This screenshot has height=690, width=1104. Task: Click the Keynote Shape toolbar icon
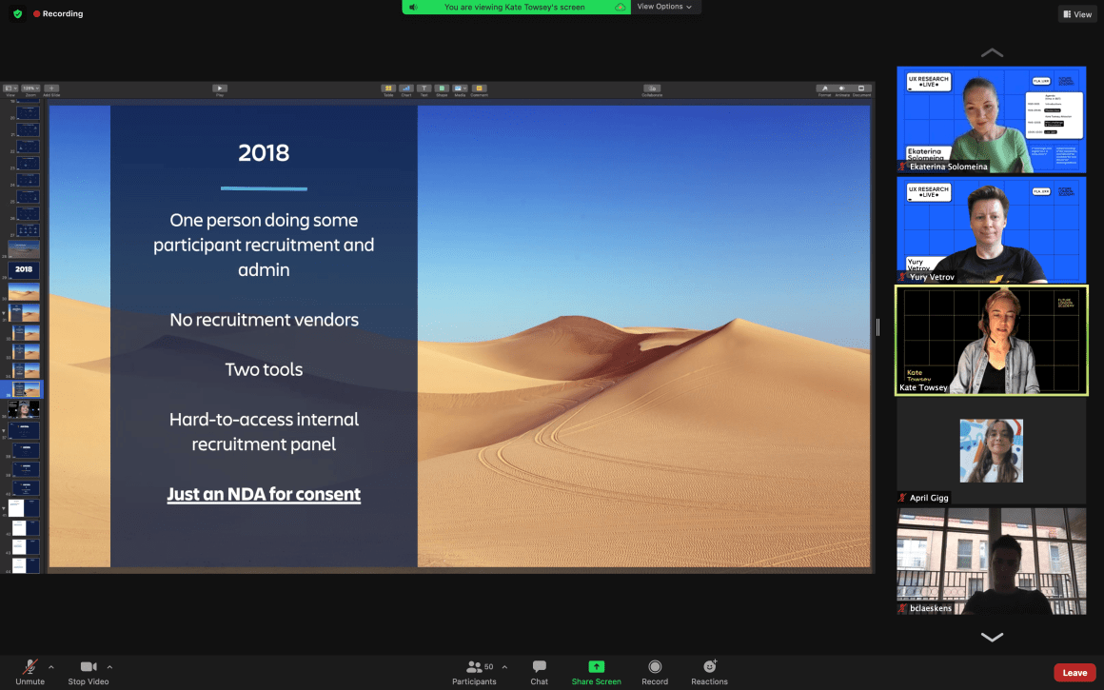click(x=442, y=89)
